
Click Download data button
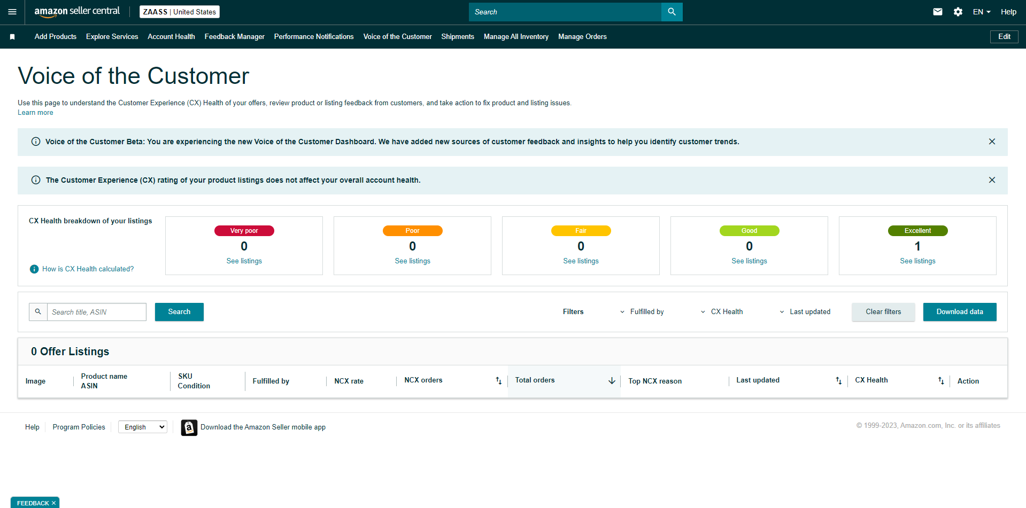(x=960, y=312)
